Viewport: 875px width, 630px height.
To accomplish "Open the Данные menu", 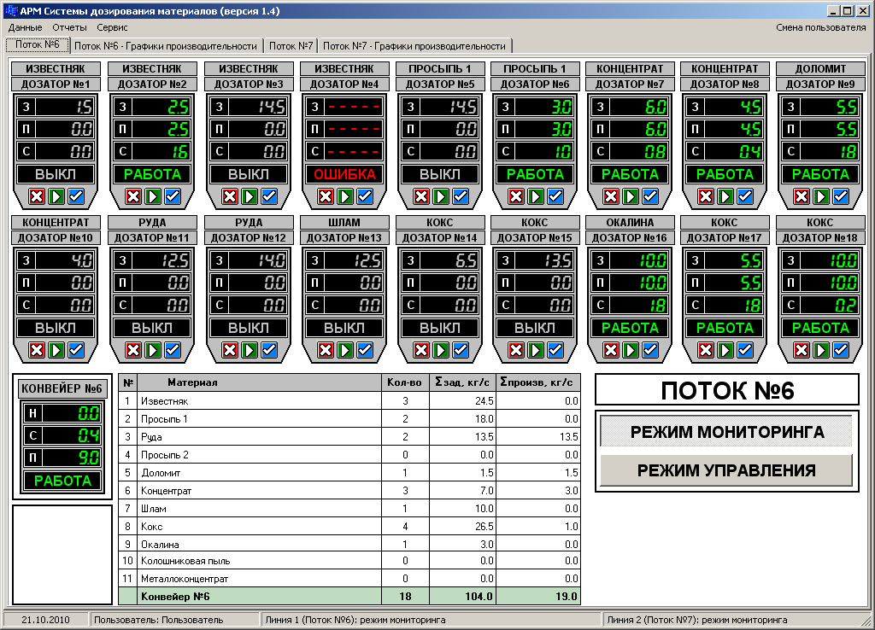I will coord(25,27).
